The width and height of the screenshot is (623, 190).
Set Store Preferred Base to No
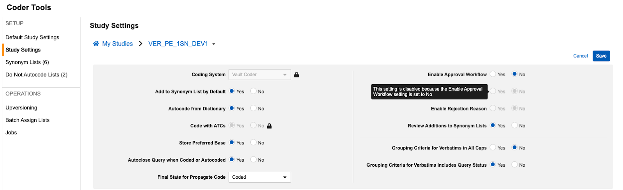pos(253,142)
